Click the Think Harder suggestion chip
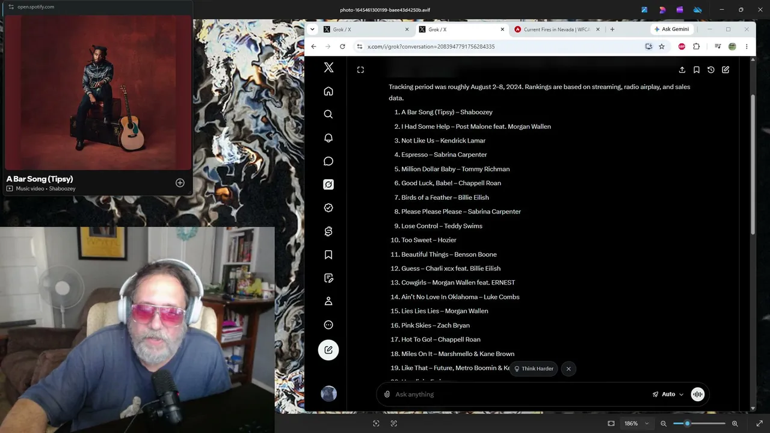The image size is (770, 433). 534,369
